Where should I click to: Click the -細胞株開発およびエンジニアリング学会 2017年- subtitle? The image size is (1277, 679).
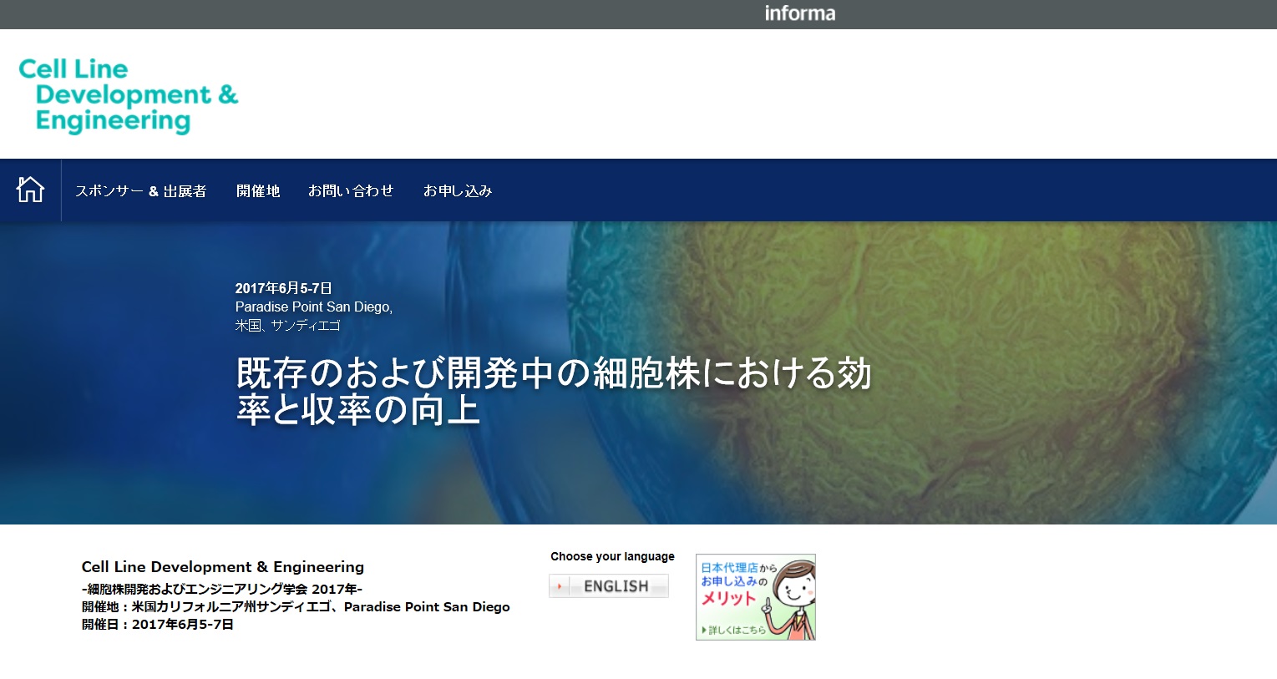pyautogui.click(x=222, y=589)
